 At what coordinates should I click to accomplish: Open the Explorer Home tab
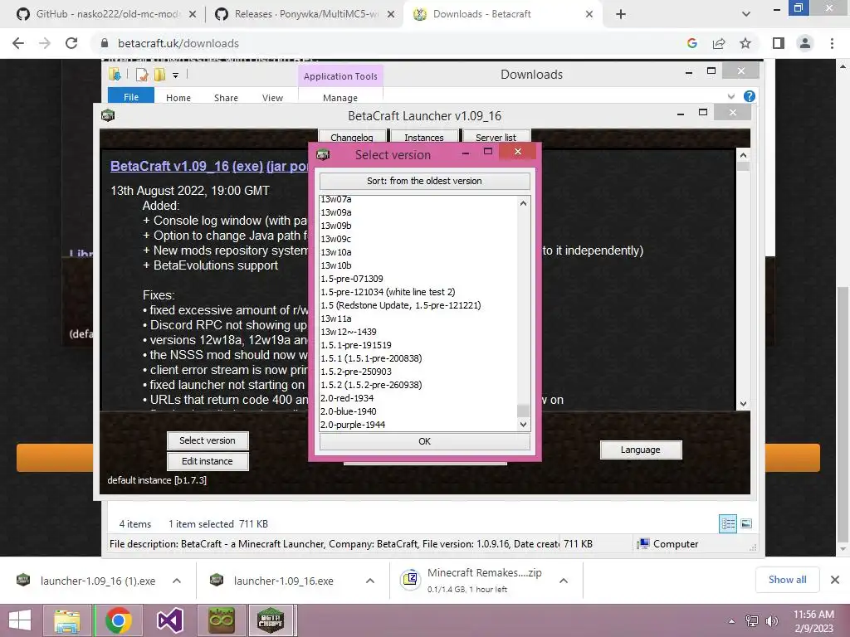[x=178, y=98]
